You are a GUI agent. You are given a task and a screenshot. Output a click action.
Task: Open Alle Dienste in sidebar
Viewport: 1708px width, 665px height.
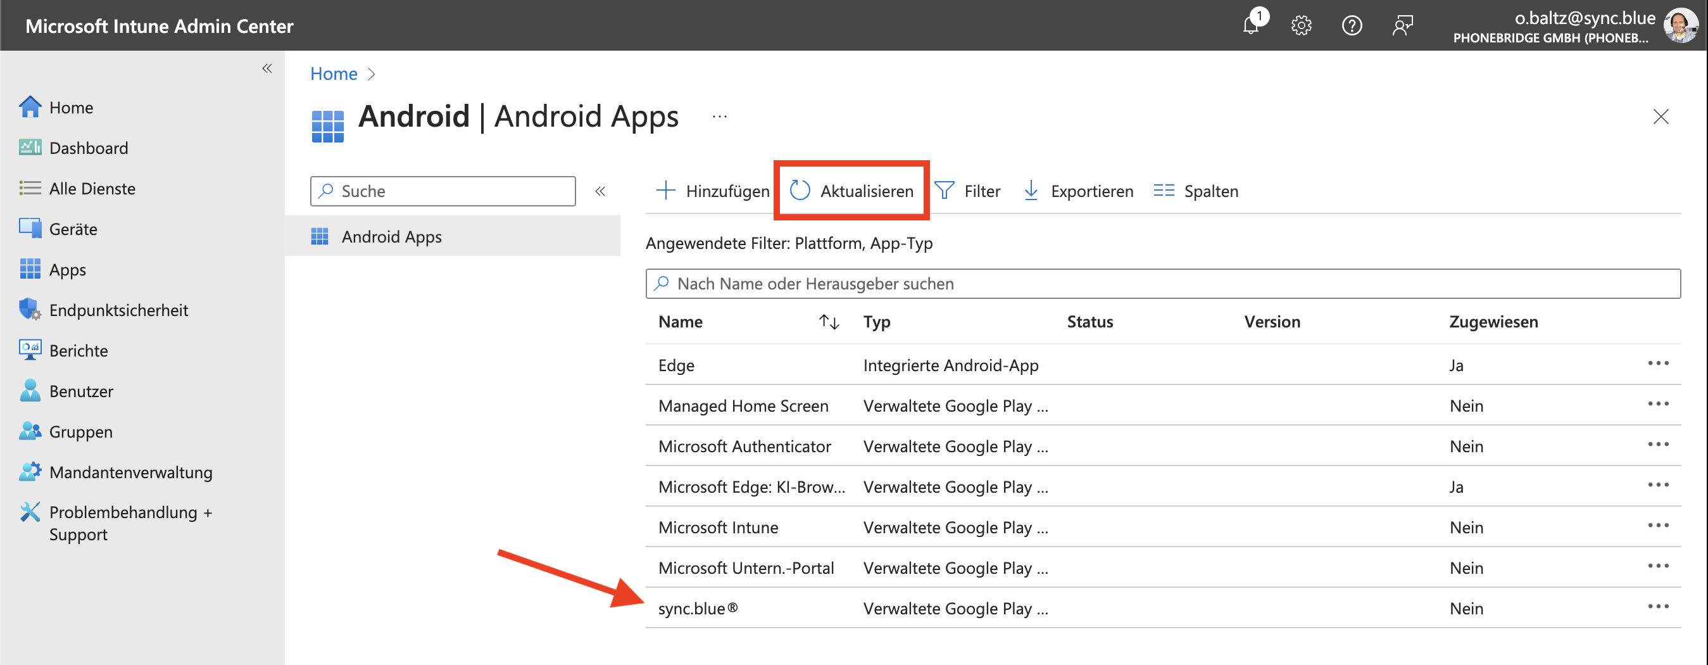78,187
